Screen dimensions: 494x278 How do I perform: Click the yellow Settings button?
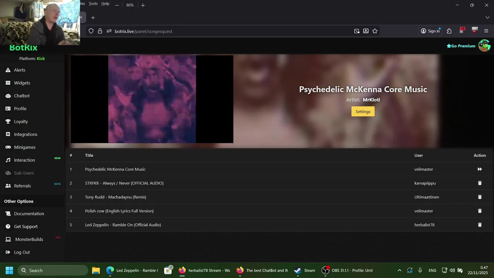363,112
